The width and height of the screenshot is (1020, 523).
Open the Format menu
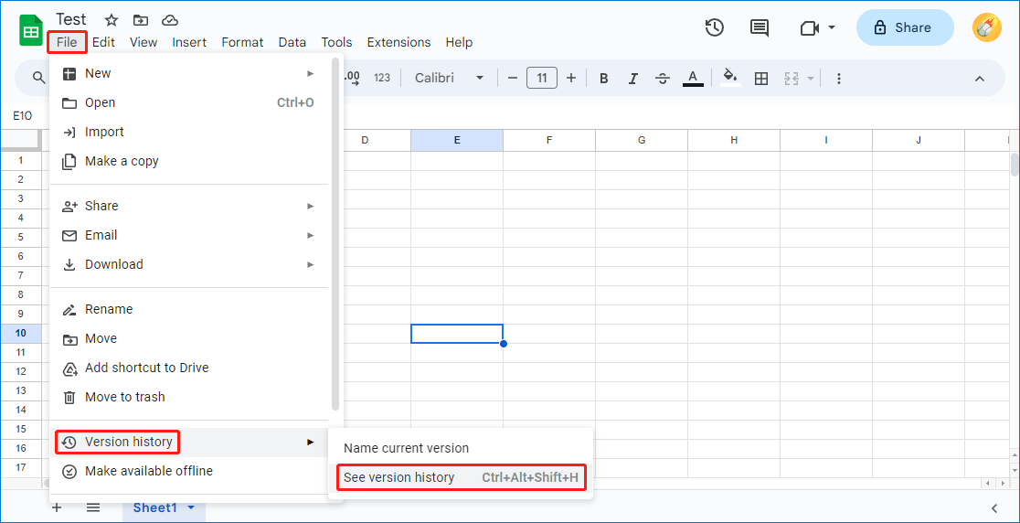pyautogui.click(x=242, y=42)
